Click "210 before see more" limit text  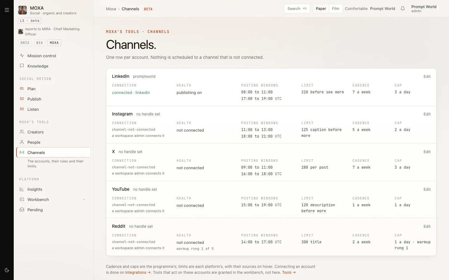(323, 92)
